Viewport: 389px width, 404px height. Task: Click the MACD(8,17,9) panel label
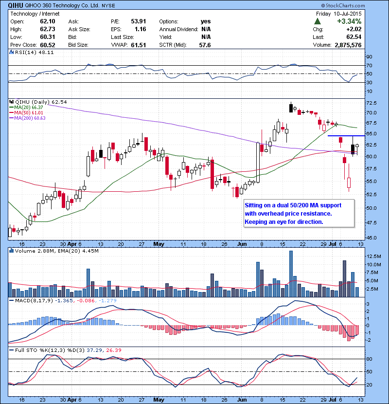coord(34,300)
